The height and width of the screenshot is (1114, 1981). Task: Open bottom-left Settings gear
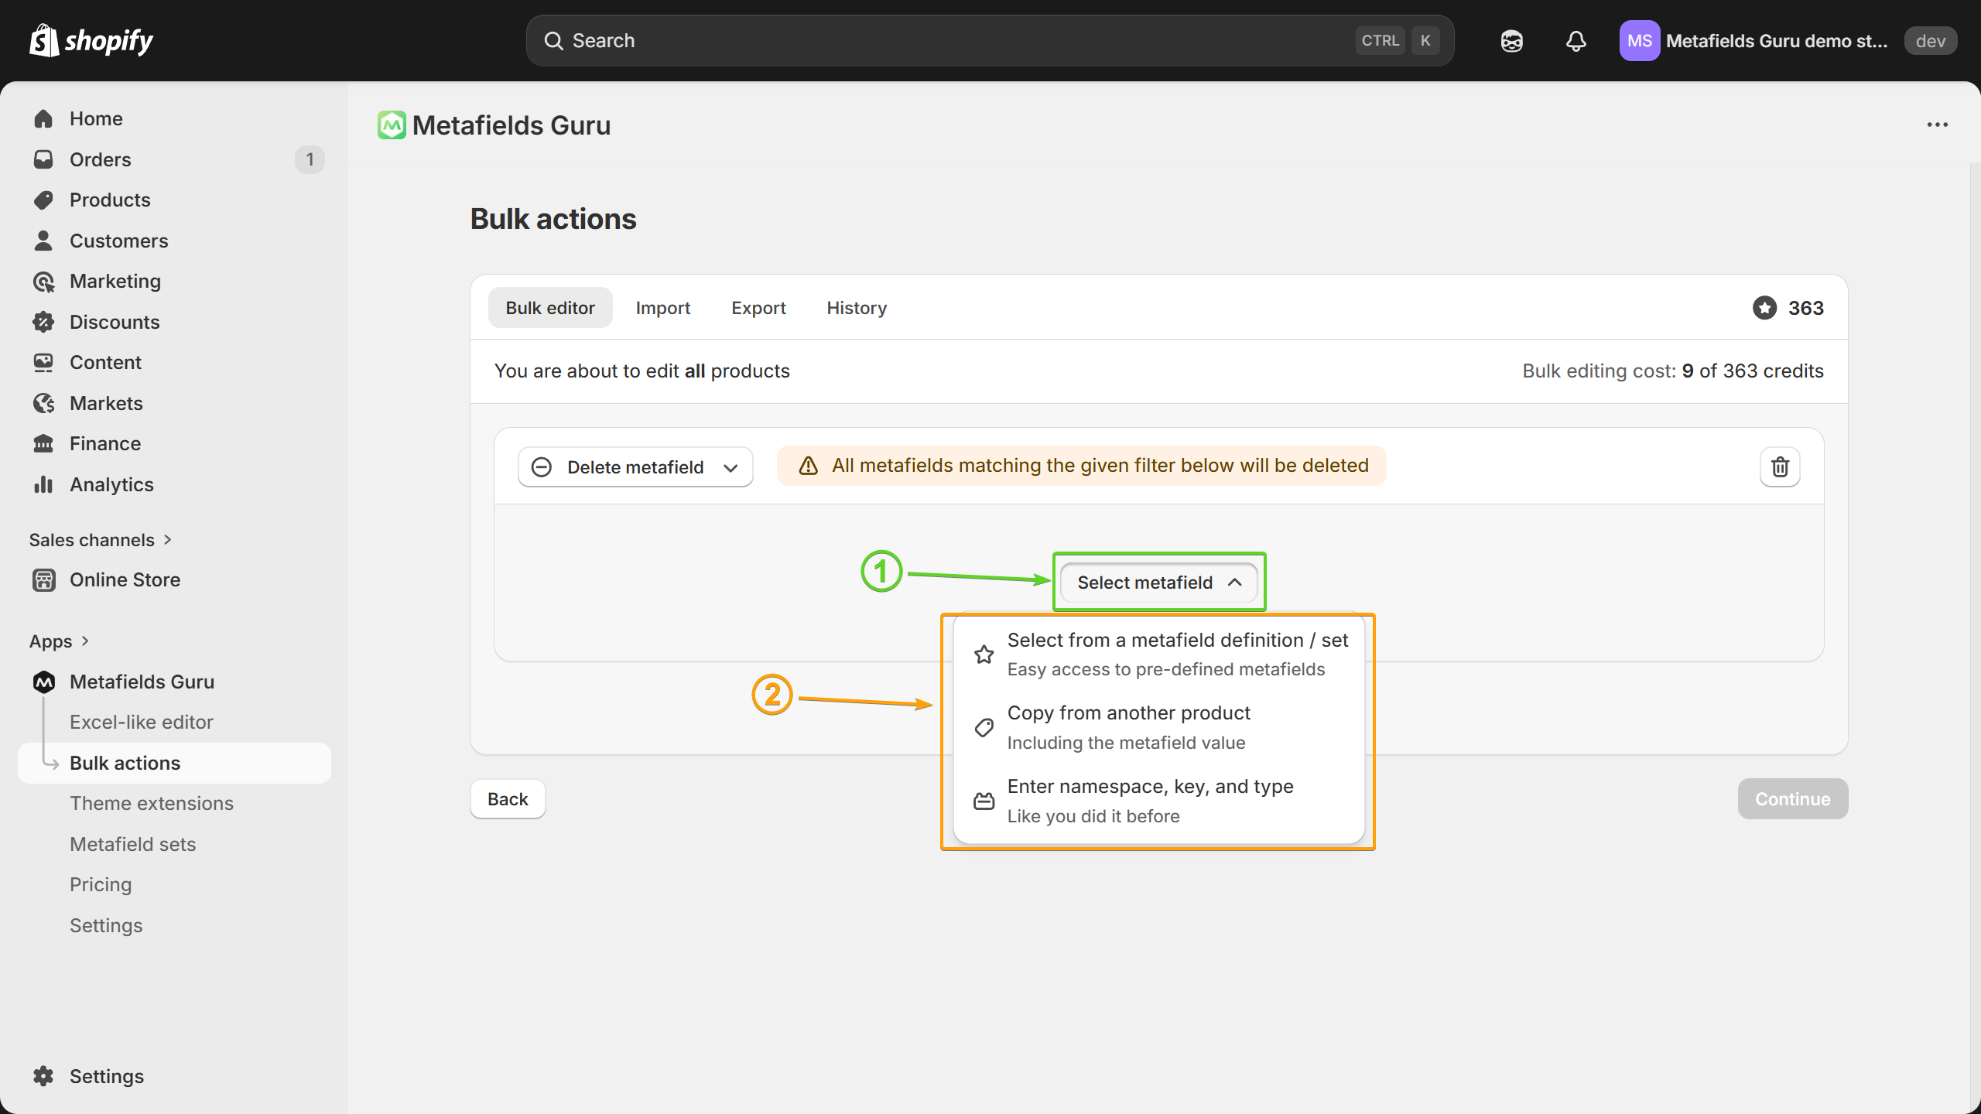(43, 1076)
